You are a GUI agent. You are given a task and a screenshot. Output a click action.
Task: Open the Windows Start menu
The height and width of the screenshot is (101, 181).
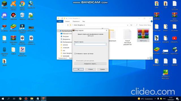(3, 99)
